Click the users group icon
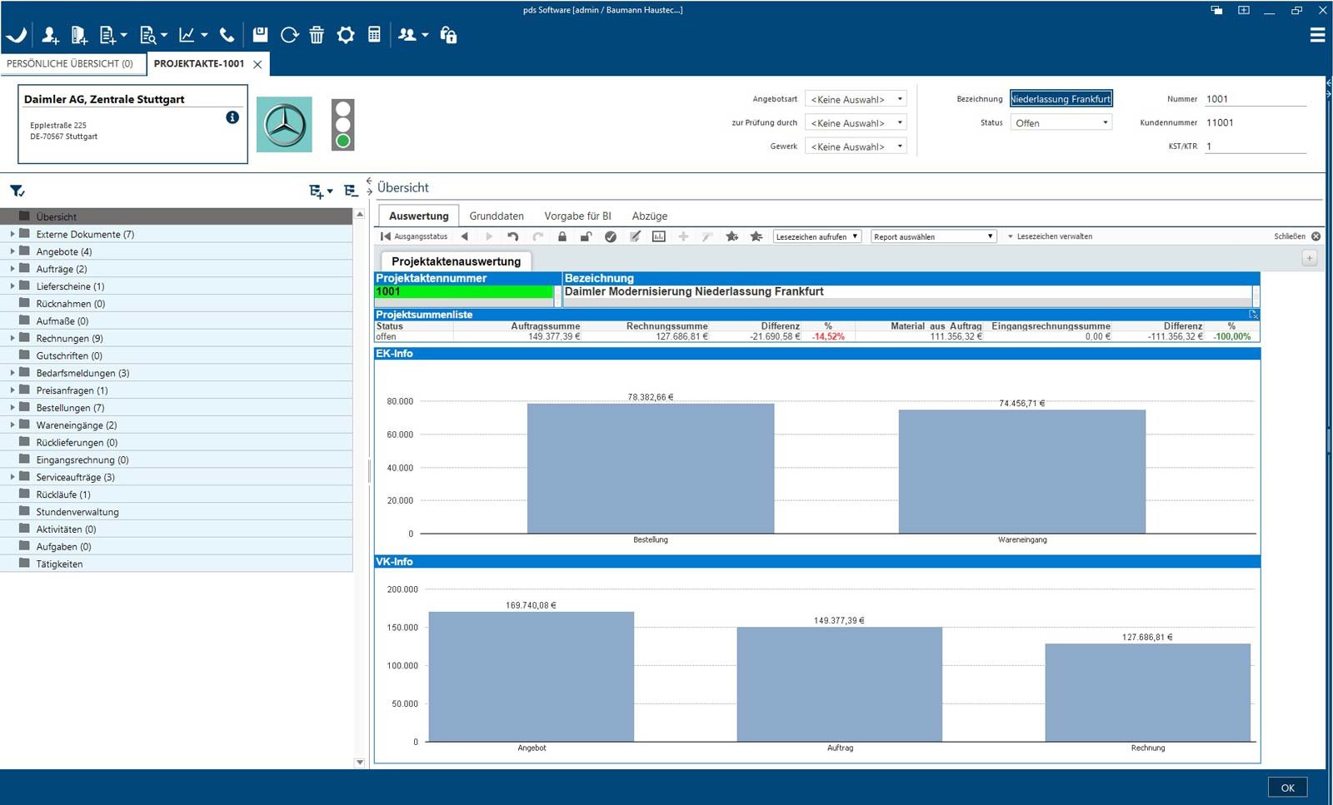 click(x=407, y=35)
